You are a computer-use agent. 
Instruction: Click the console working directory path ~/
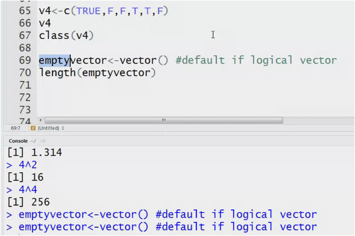tap(34, 141)
